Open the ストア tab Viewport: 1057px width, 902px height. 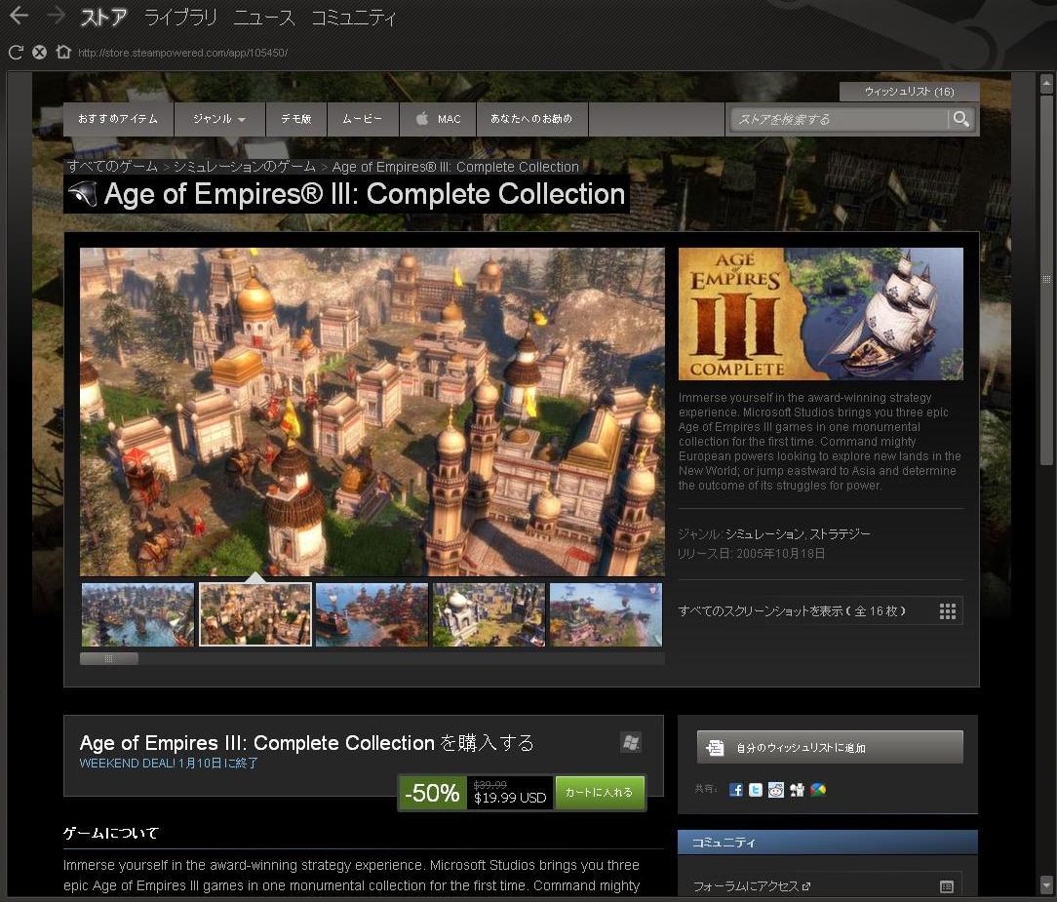point(103,18)
